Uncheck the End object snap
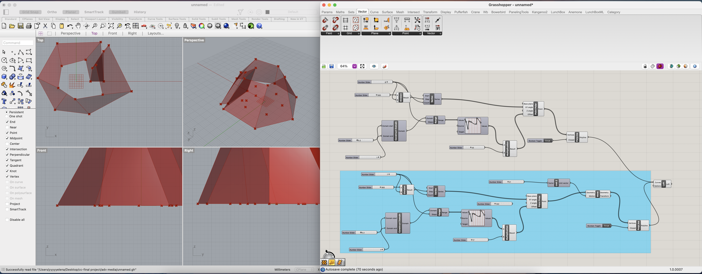The image size is (702, 274). click(x=7, y=122)
